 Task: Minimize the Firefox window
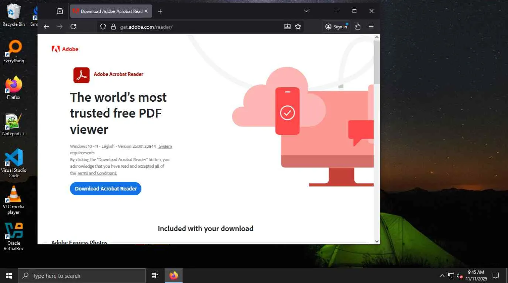coord(337,11)
